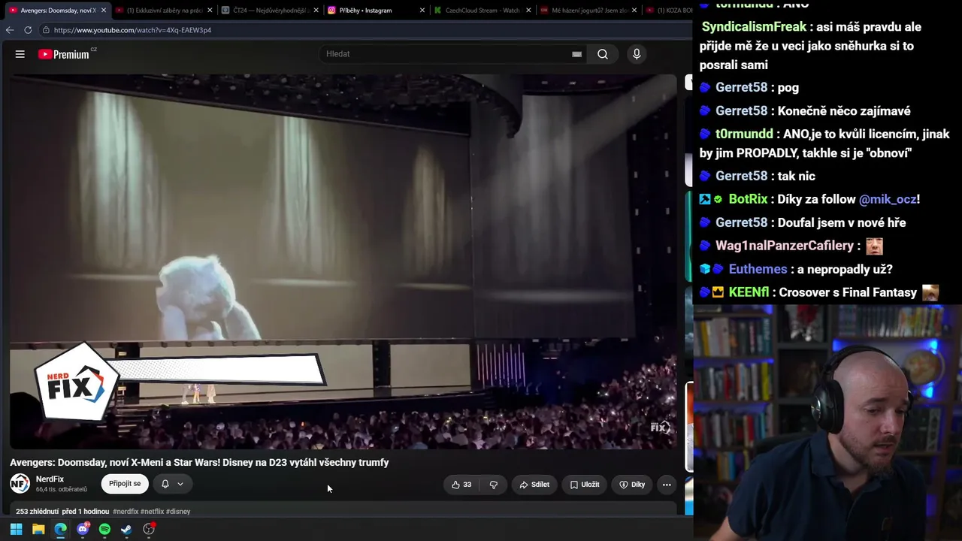
Task: Click the Uložit save button
Action: tap(585, 485)
